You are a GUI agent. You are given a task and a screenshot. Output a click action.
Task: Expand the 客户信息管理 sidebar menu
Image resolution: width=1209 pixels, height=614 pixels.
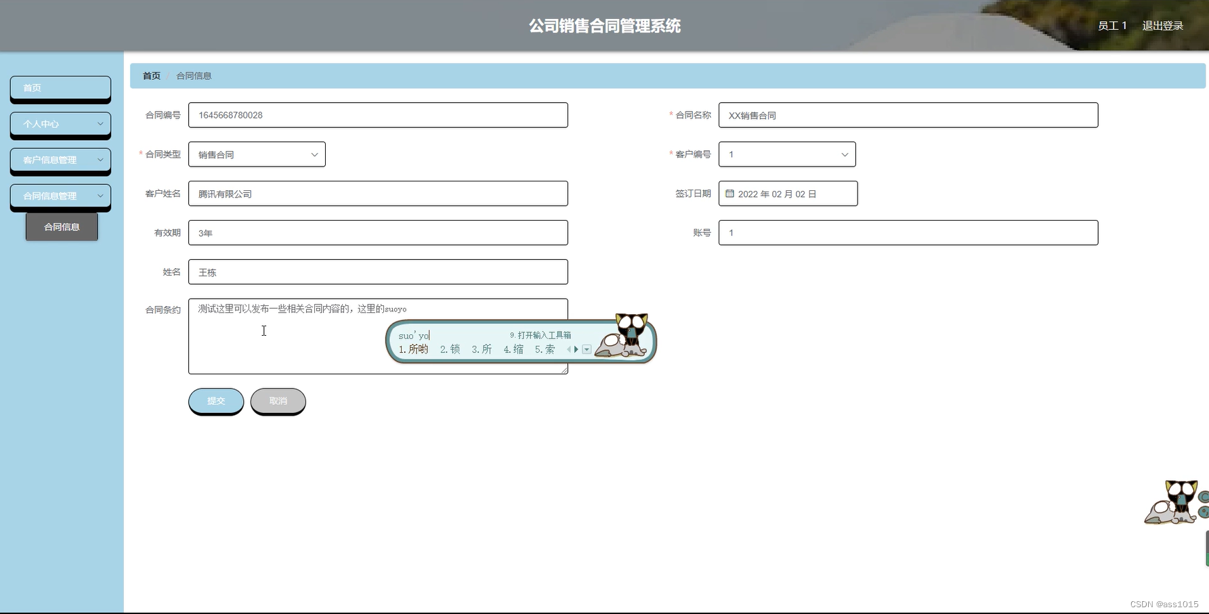(x=60, y=160)
